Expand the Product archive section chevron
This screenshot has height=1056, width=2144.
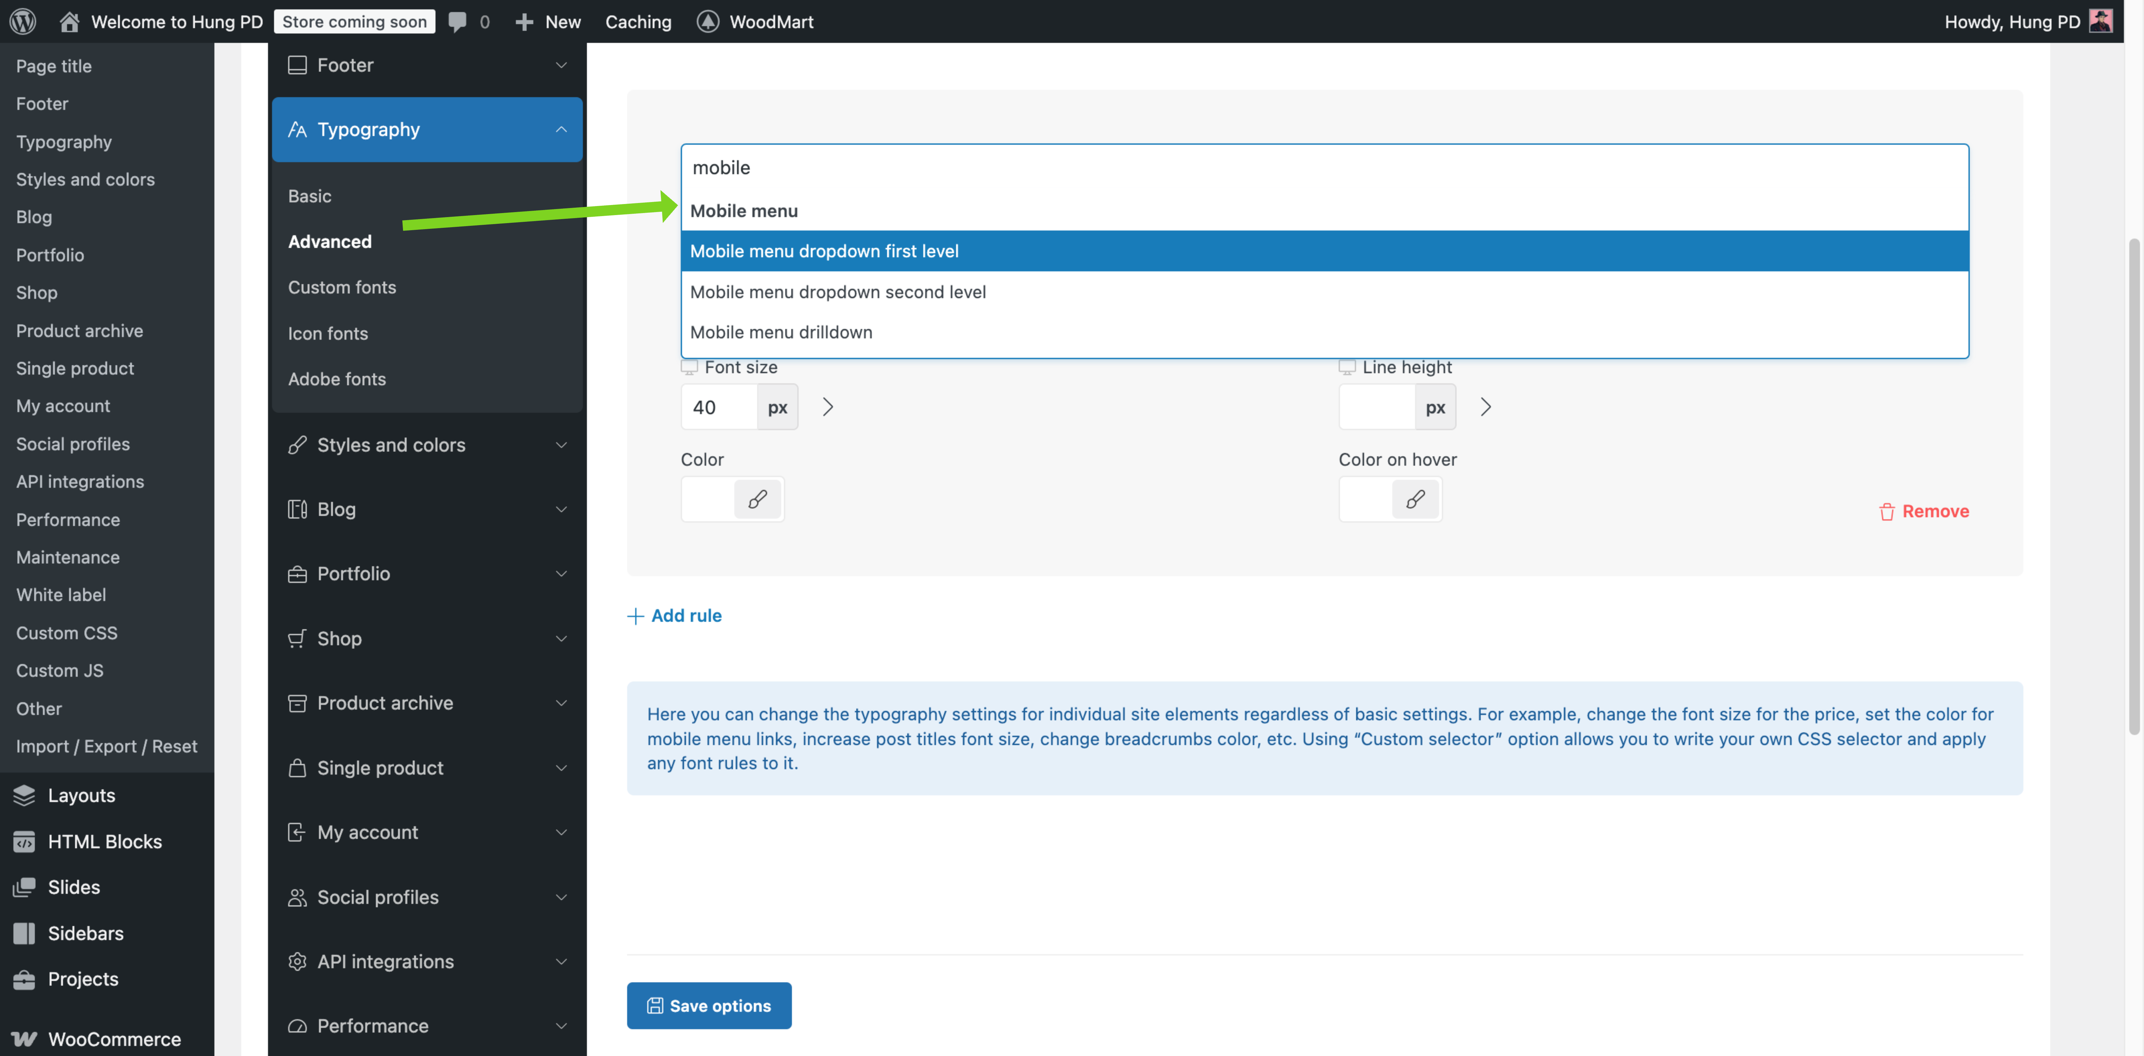pos(561,703)
